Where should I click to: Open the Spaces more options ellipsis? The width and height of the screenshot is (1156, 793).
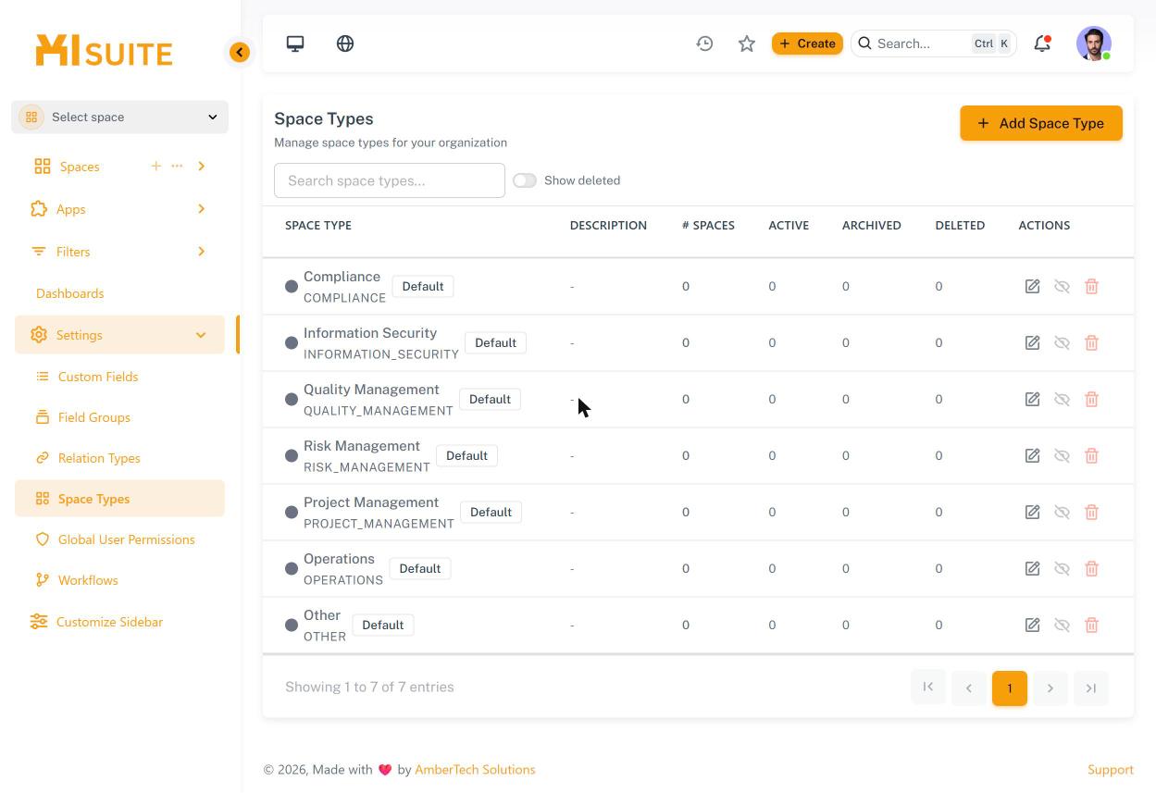[x=177, y=167]
